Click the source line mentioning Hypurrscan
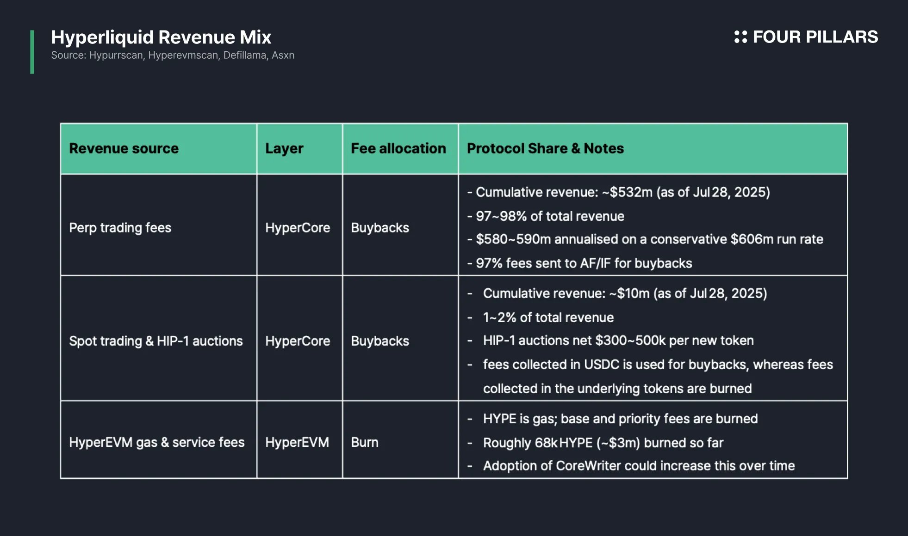 click(x=173, y=55)
